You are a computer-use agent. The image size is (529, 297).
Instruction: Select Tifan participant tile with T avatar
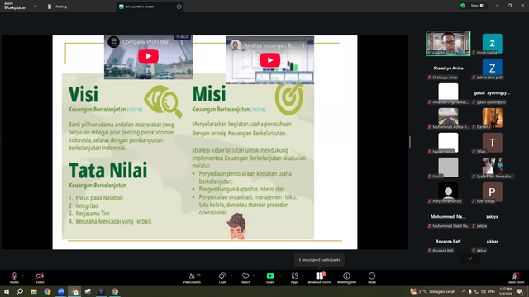[493, 143]
